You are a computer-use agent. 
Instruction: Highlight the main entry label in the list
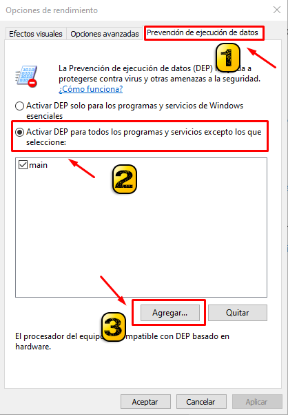pos(39,165)
